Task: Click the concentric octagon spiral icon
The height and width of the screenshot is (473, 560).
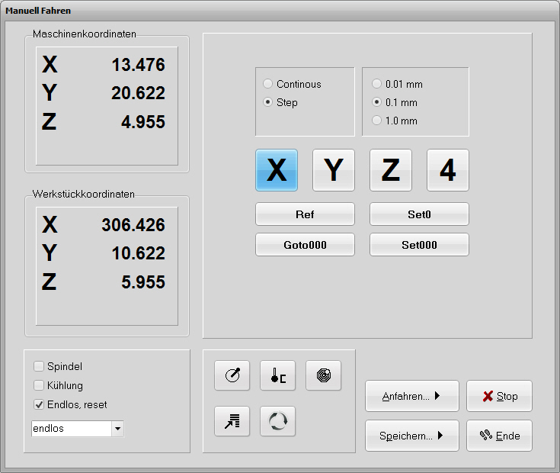Action: coord(323,375)
